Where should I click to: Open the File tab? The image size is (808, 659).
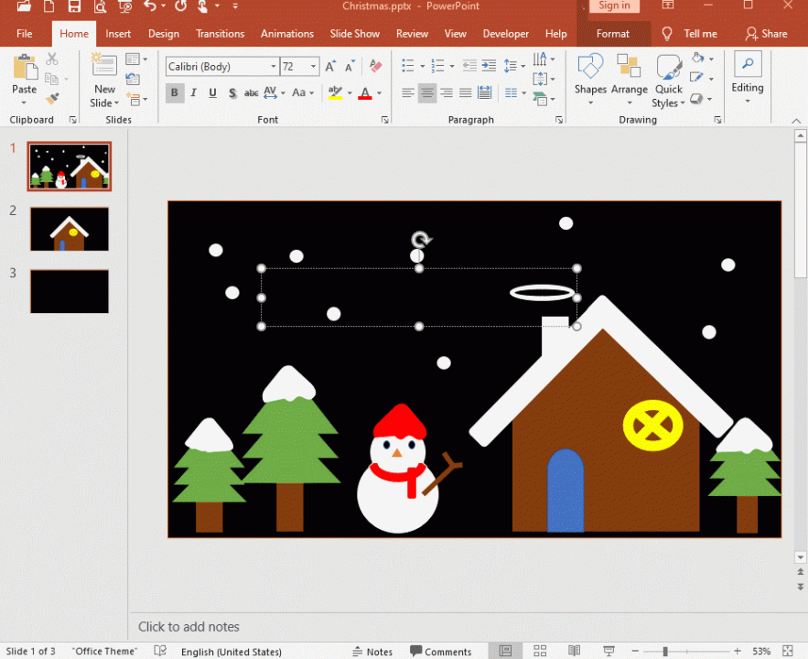pos(25,34)
